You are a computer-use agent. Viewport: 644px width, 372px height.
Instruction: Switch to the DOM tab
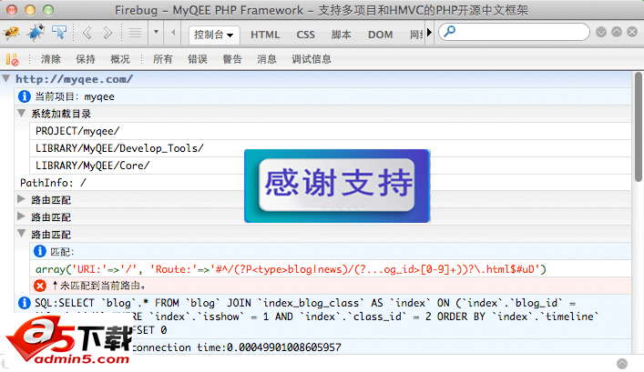pyautogui.click(x=381, y=35)
